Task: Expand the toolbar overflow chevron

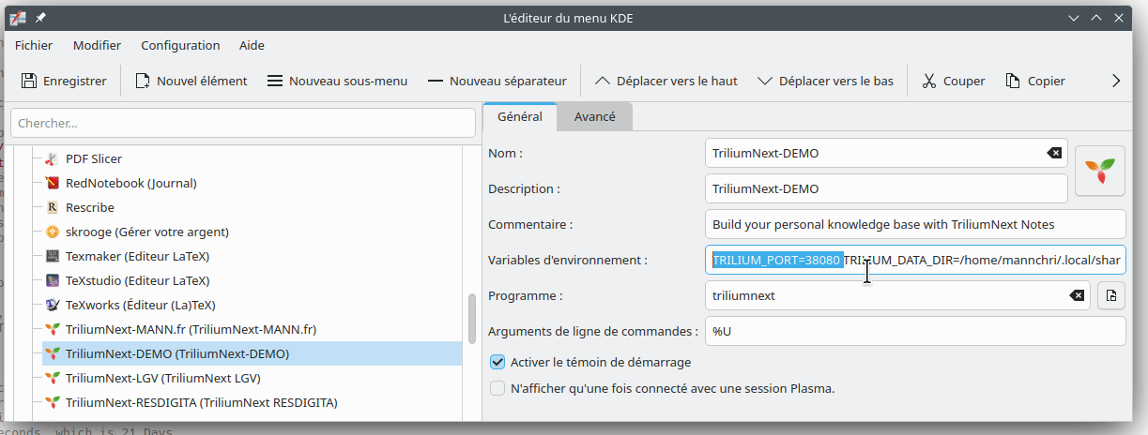Action: tap(1116, 81)
